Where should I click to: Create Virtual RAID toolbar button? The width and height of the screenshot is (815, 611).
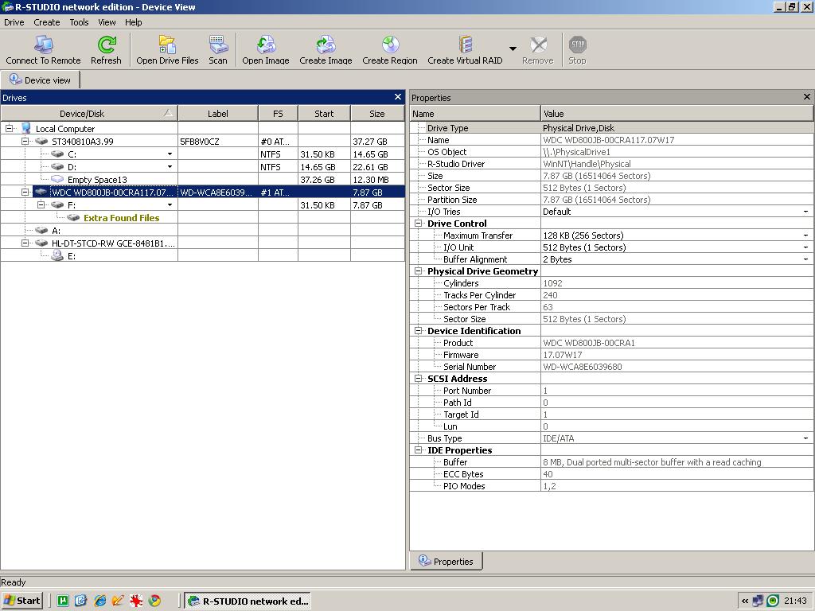click(x=465, y=50)
